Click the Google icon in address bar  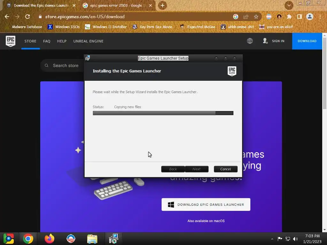(235, 17)
